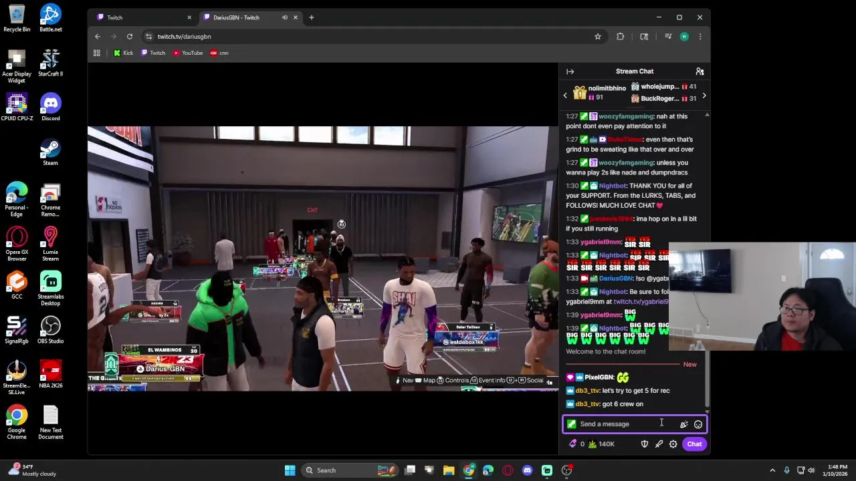Click the twitch.tv/dariusgbn address bar
856x481 pixels.
(374, 37)
